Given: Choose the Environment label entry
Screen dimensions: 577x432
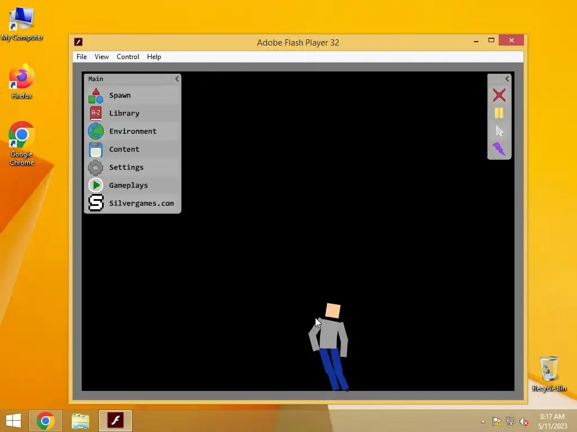Looking at the screenshot, I should click(132, 131).
